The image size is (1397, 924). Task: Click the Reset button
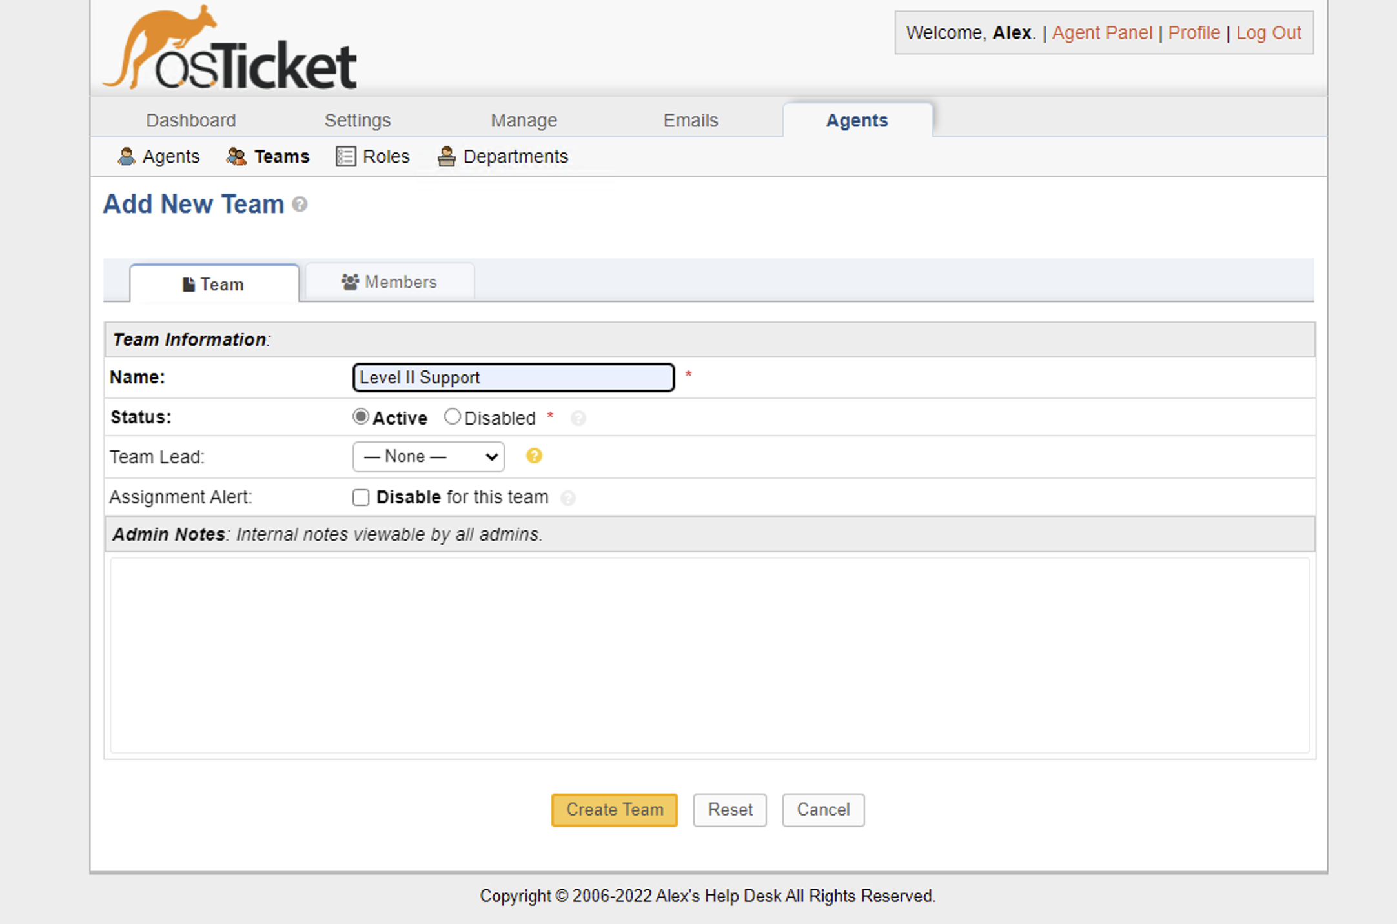pos(729,810)
